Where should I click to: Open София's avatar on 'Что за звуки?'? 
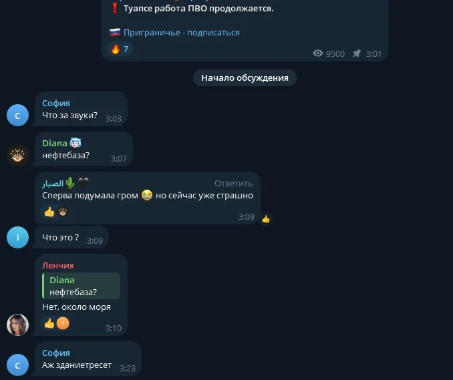tap(17, 116)
